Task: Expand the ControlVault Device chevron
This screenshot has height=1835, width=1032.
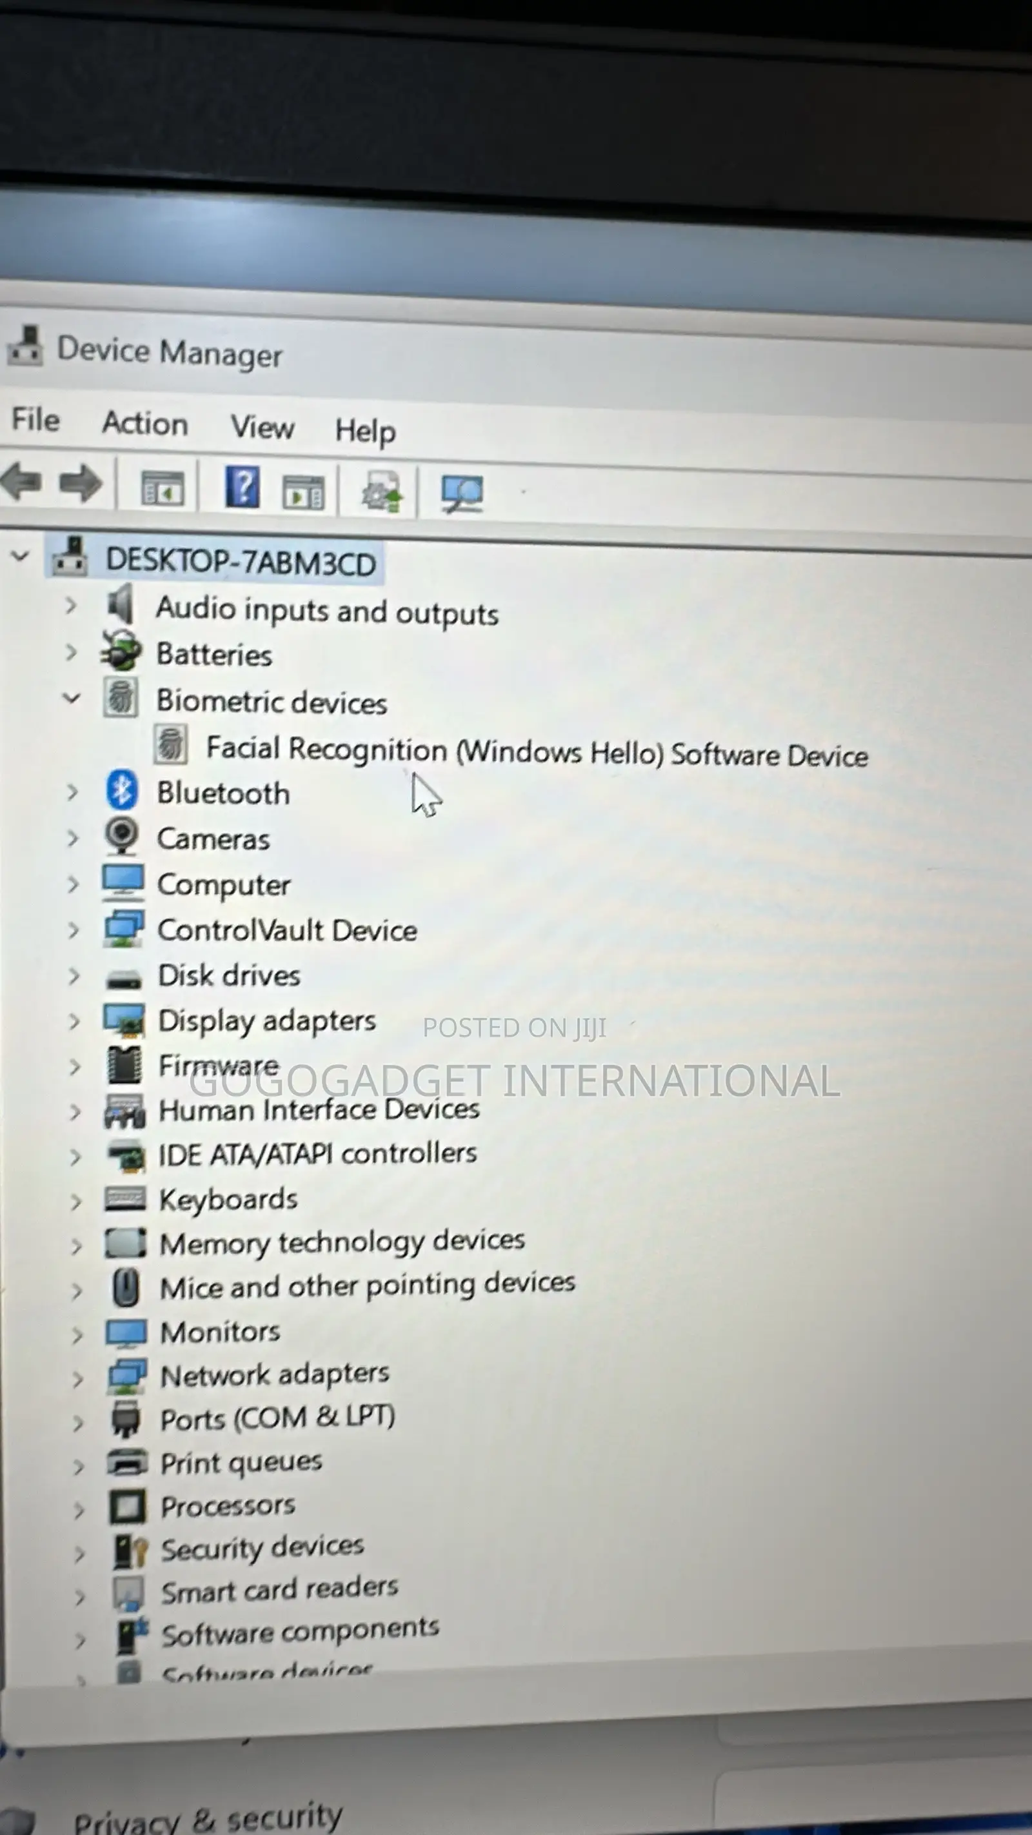Action: (x=74, y=929)
